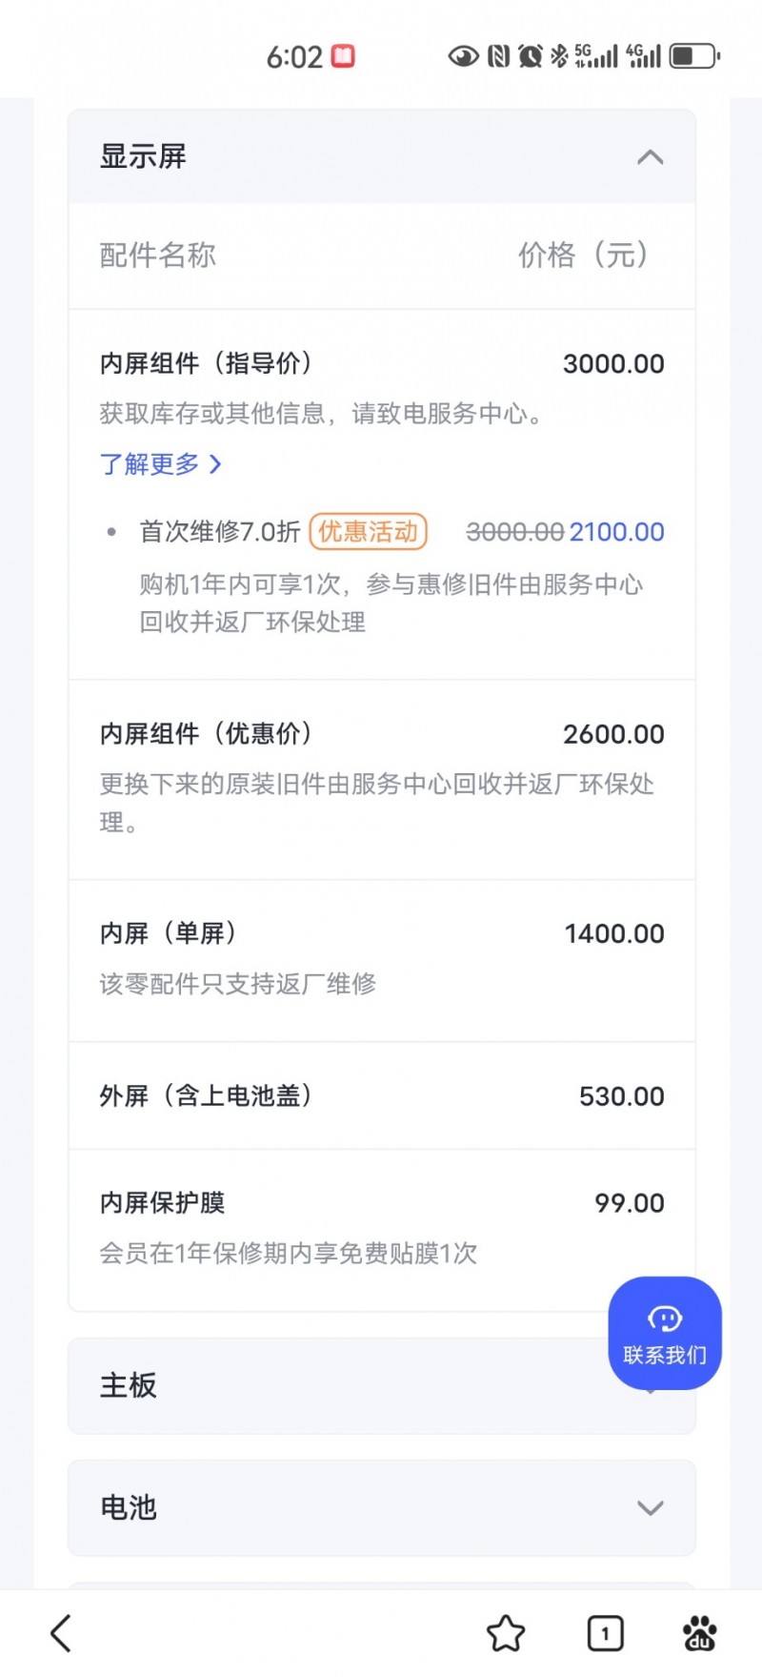The width and height of the screenshot is (762, 1677).
Task: Tap the Baidu paw icon
Action: point(700,1633)
